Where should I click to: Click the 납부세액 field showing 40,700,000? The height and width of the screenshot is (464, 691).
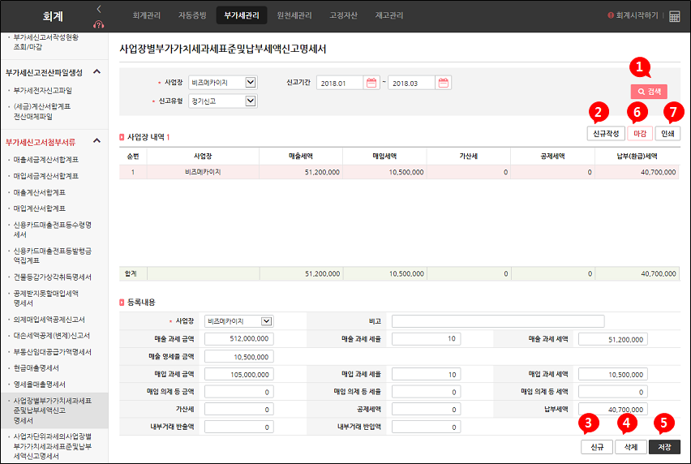click(x=613, y=410)
